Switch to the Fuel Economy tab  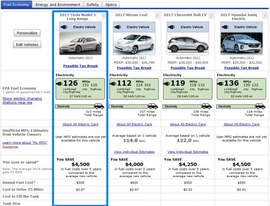(x=16, y=5)
